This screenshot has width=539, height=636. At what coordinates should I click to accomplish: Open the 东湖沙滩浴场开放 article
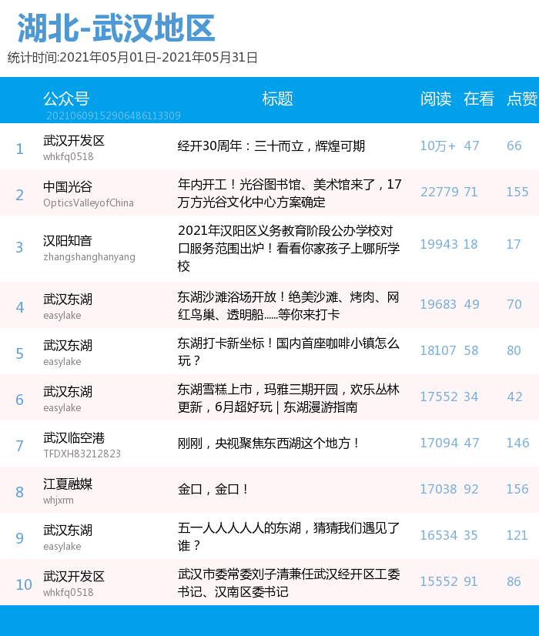[x=288, y=306]
